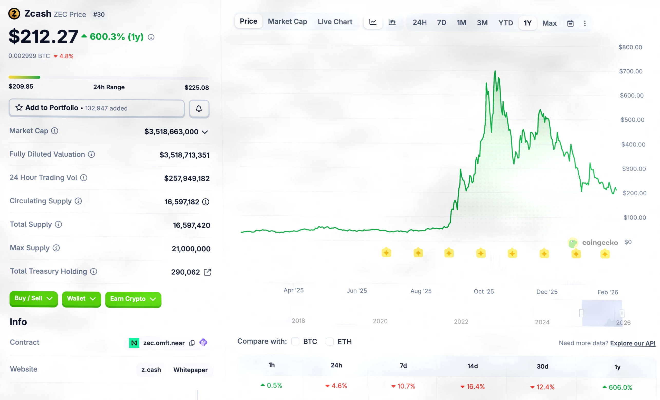Click the 0.002999 BTC price text
The width and height of the screenshot is (660, 400).
tap(29, 56)
